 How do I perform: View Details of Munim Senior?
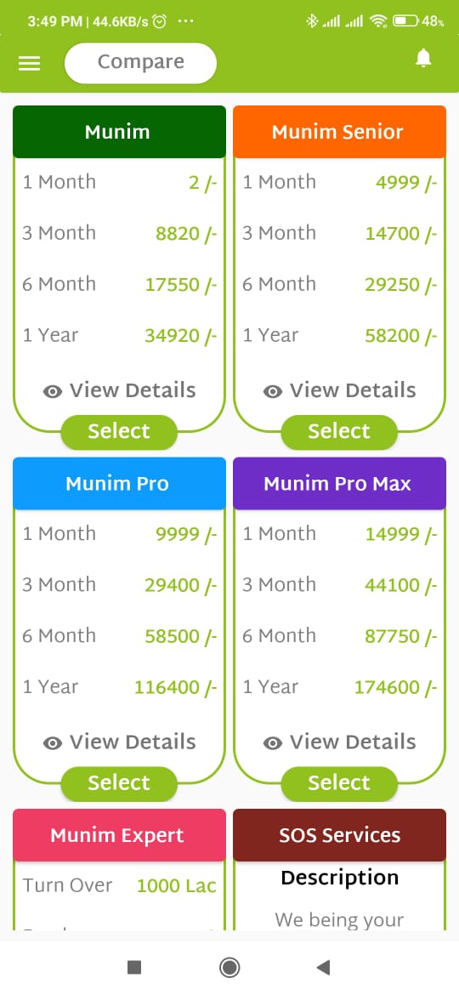[340, 390]
